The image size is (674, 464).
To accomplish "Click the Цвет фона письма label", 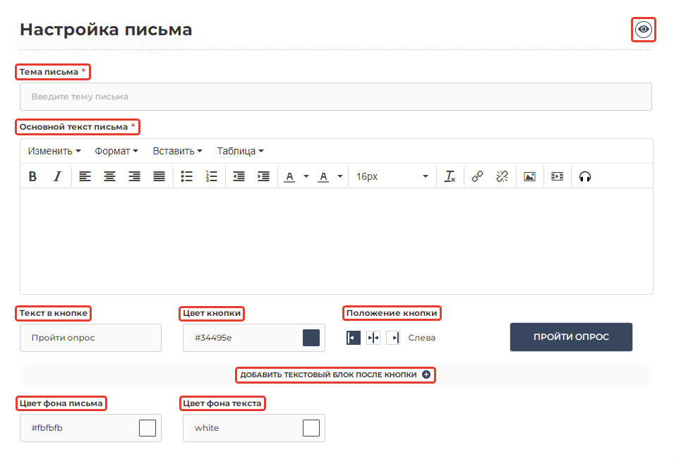I will [x=61, y=403].
